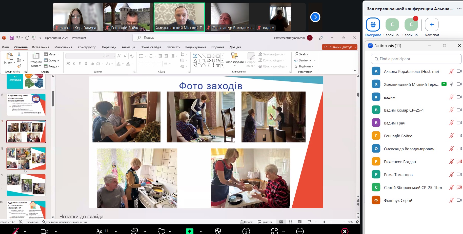Start a New chat with plus icon
This screenshot has width=463, height=234.
[432, 25]
